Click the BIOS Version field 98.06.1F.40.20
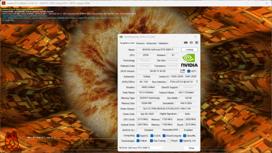The width and height of the screenshot is (272, 153). (158, 71)
